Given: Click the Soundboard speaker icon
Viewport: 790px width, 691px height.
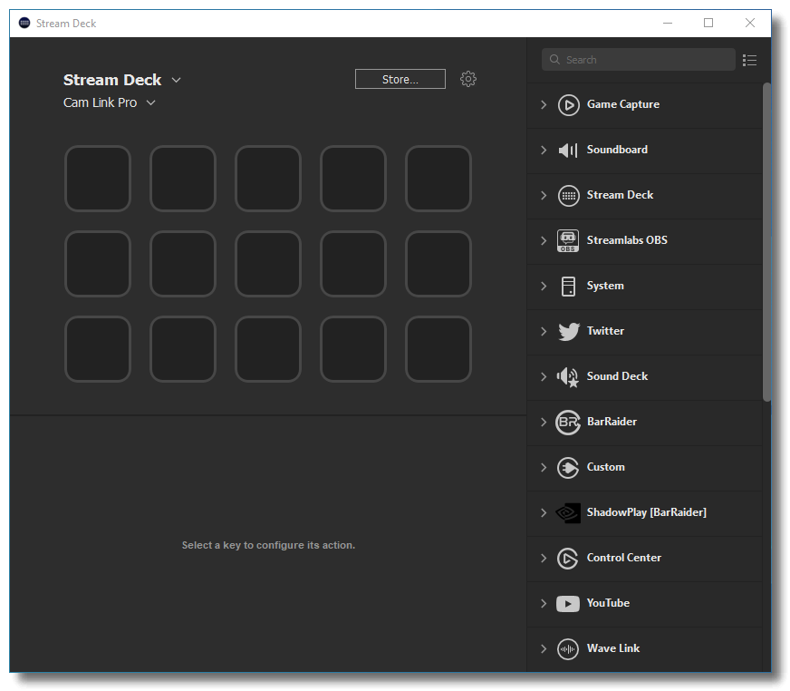Looking at the screenshot, I should [x=568, y=151].
